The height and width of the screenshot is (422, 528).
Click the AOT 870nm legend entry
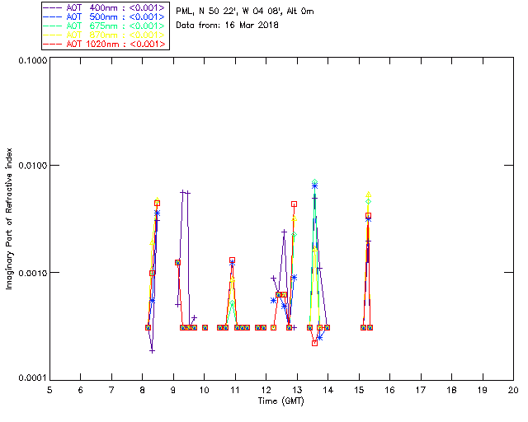point(105,35)
